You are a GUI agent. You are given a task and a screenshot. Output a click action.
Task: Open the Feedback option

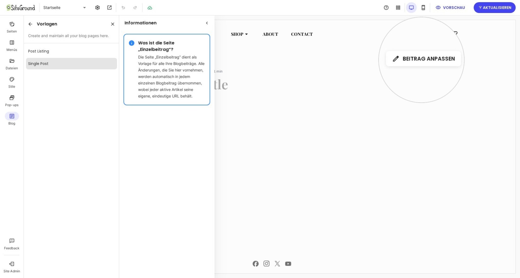coord(12,244)
